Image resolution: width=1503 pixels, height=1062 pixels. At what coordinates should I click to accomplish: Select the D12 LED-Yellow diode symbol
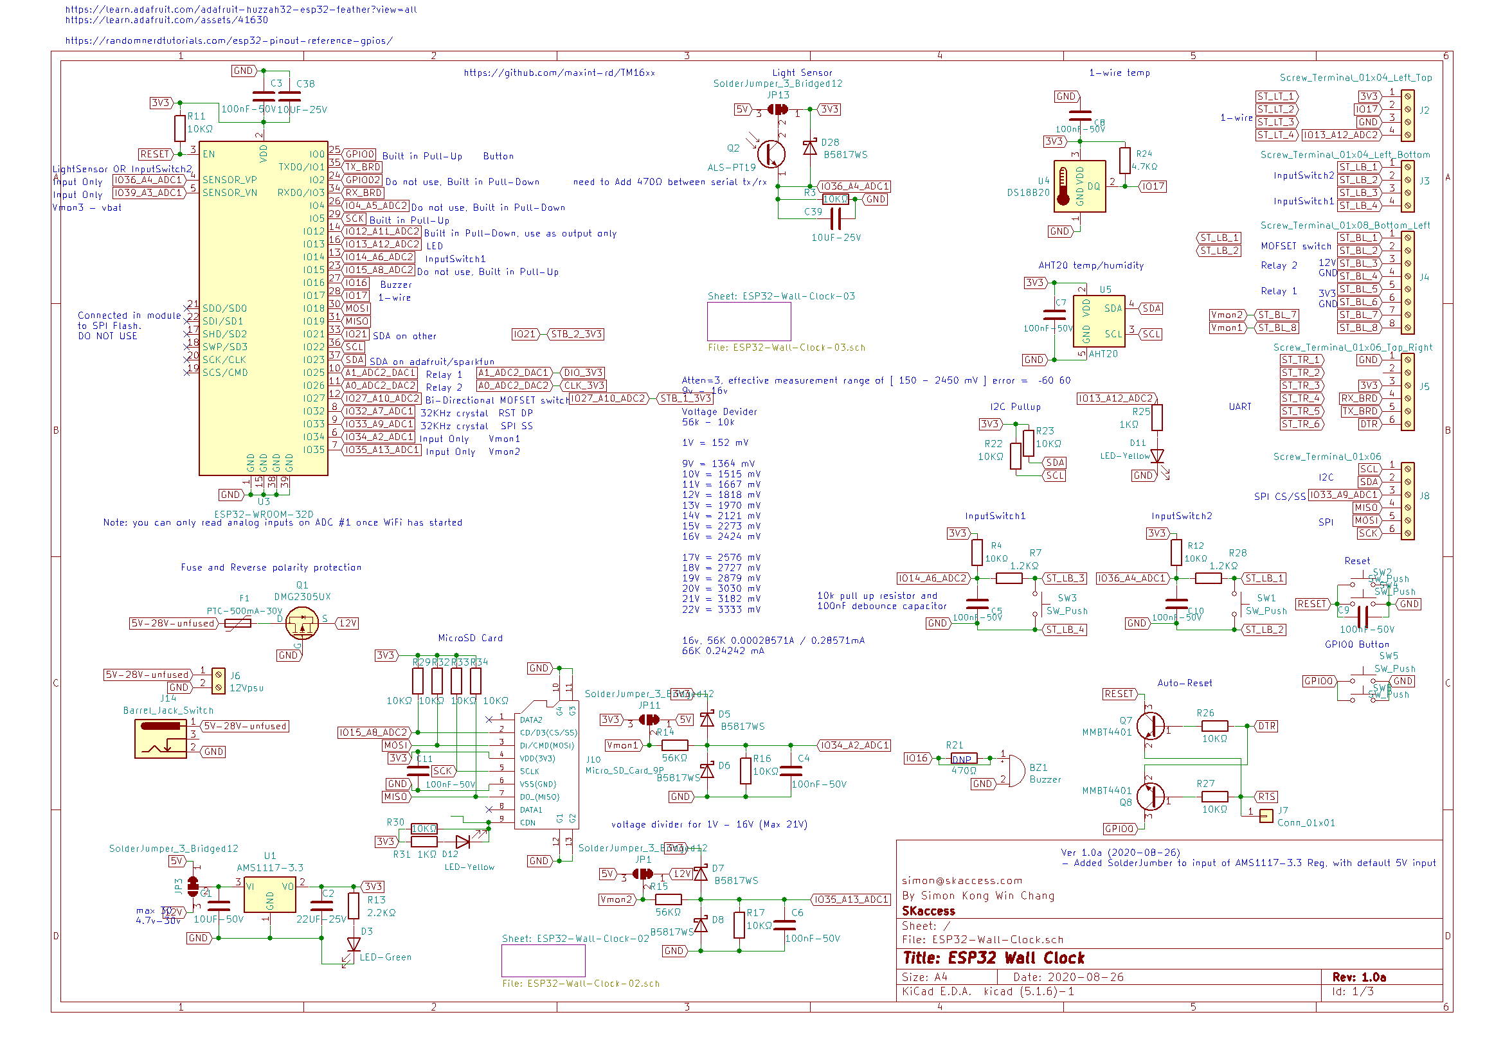(463, 842)
